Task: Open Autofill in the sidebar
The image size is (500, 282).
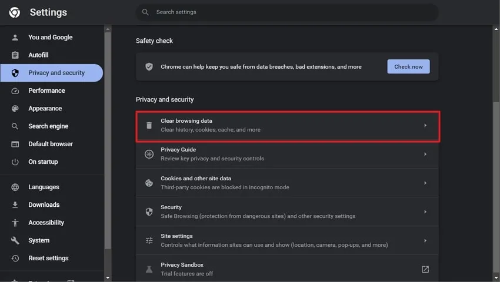Action: pyautogui.click(x=38, y=55)
